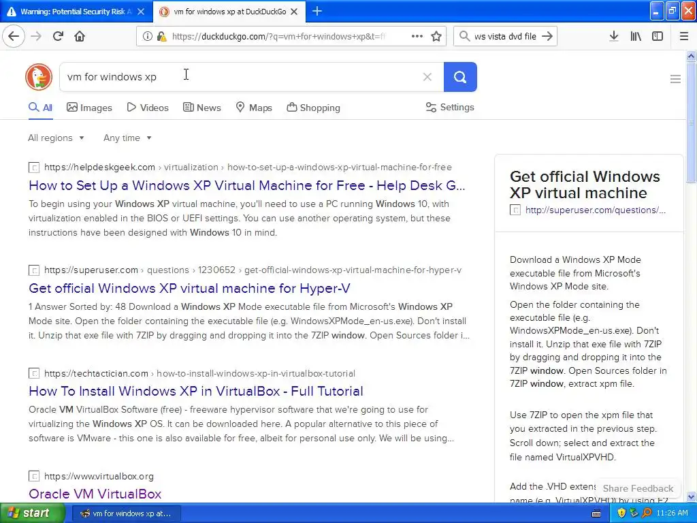Image resolution: width=697 pixels, height=523 pixels.
Task: Submit Firefox search box with arrow
Action: pos(547,36)
